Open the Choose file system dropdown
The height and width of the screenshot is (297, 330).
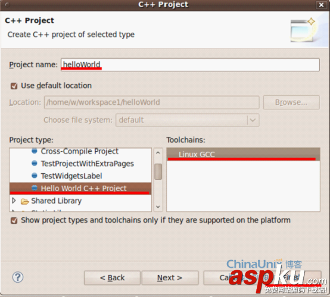[x=253, y=120]
